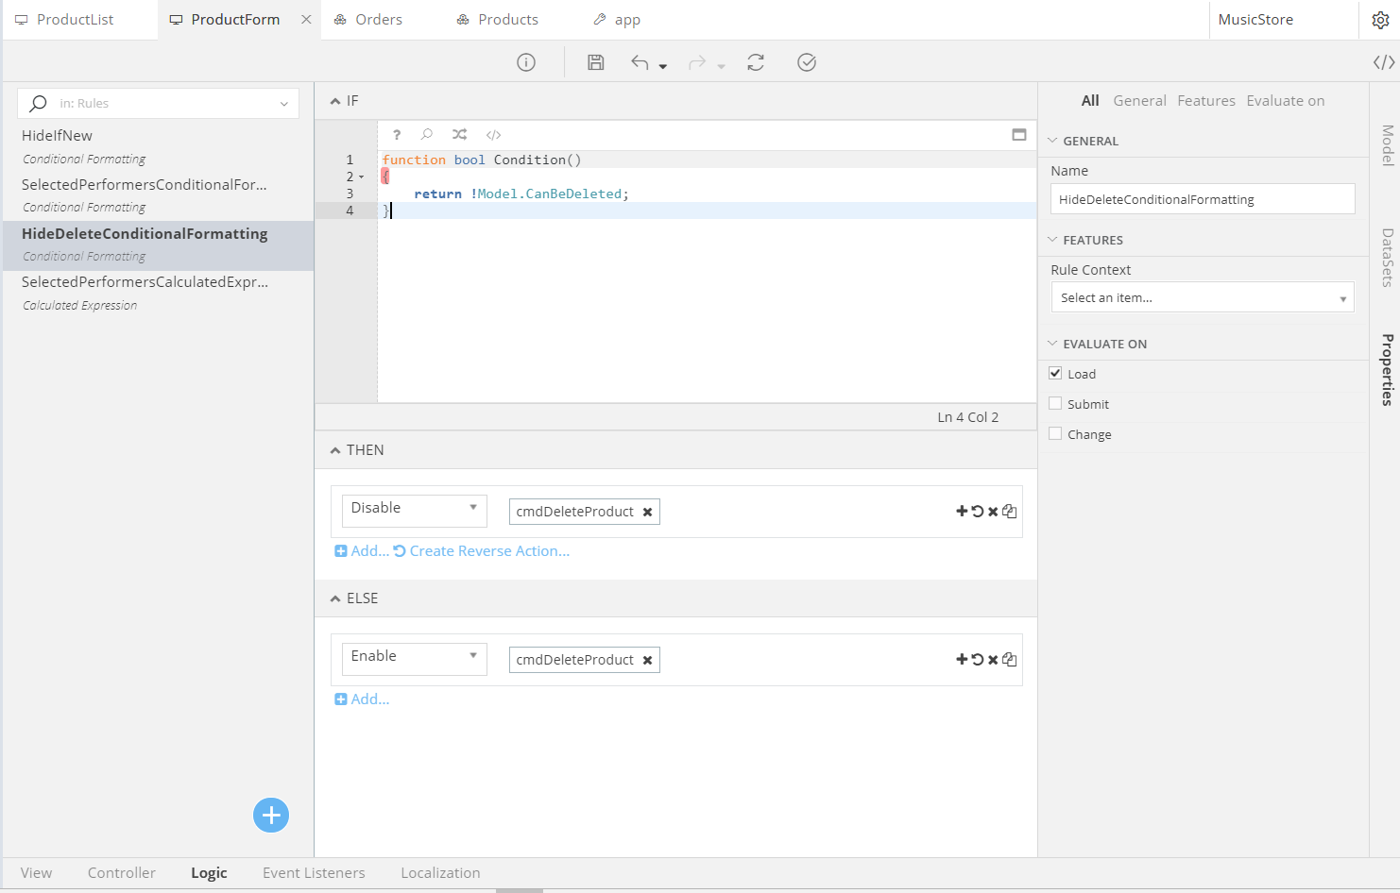Collapse the ELSE section
Viewport: 1400px width, 893px height.
click(335, 598)
